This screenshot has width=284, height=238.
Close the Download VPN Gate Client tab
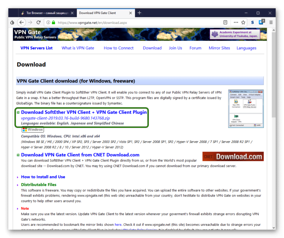tap(131, 13)
